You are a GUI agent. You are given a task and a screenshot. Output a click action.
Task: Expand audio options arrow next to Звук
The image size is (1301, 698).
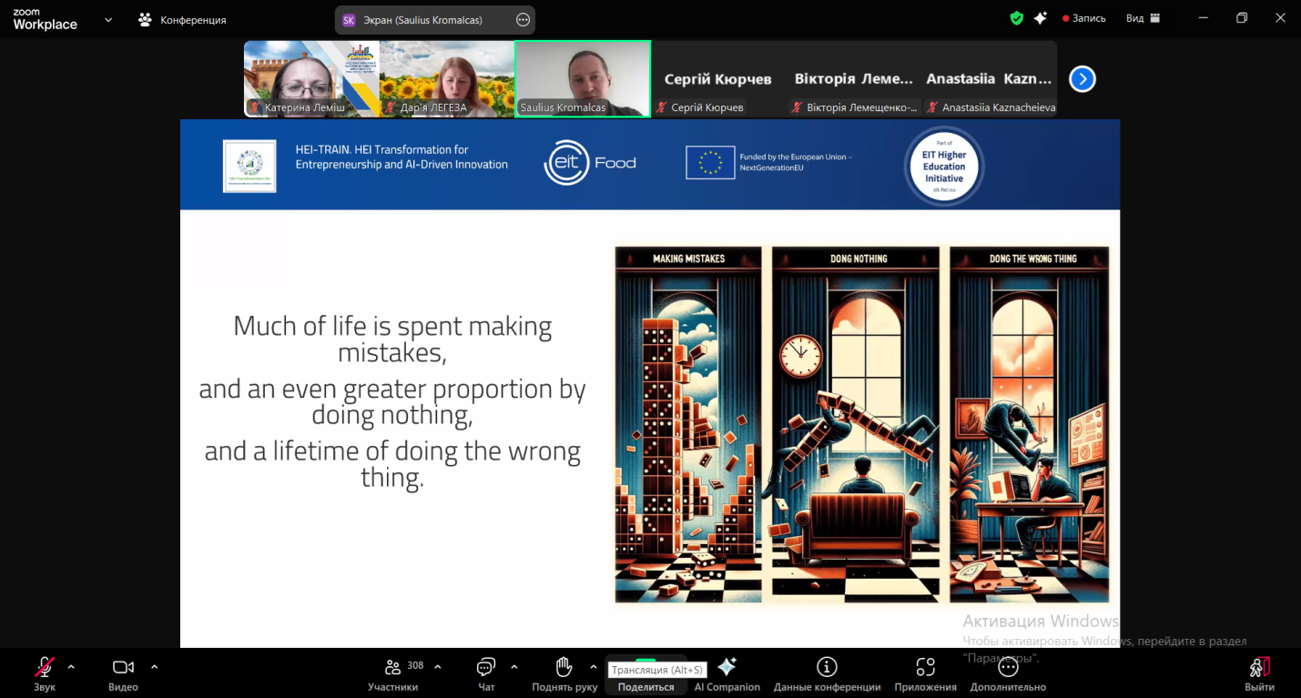(x=71, y=666)
